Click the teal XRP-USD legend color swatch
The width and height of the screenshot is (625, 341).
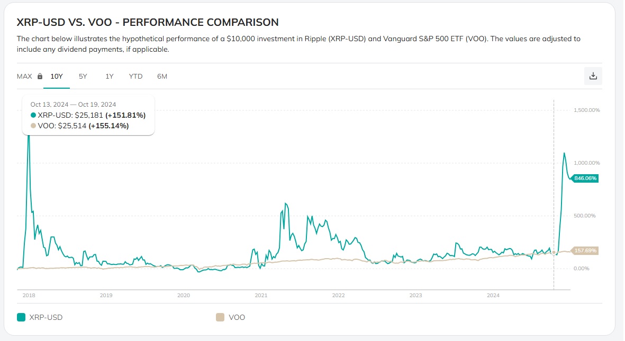tap(21, 317)
